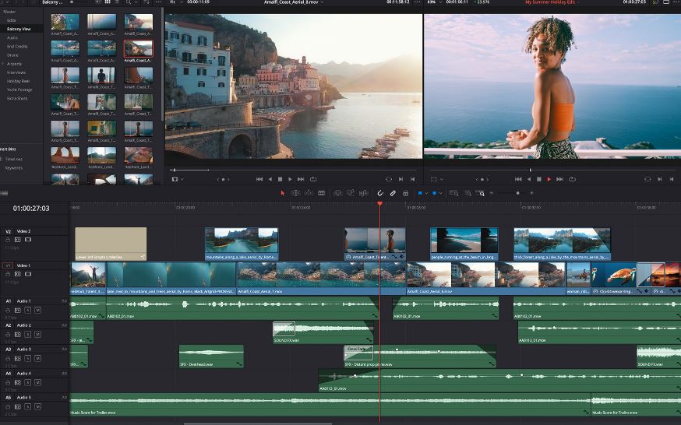Activate the Trim Edit mode tool
Viewport: 681px width, 425px height.
[x=295, y=193]
